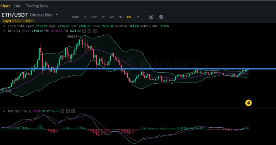Viewport: 276px width, 145px height.
Task: Open BOLL indicator settings icon
Action: tap(90, 31)
